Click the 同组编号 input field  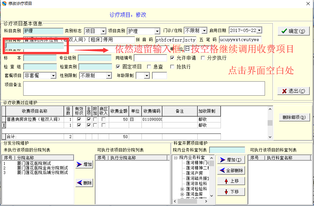click(150, 58)
